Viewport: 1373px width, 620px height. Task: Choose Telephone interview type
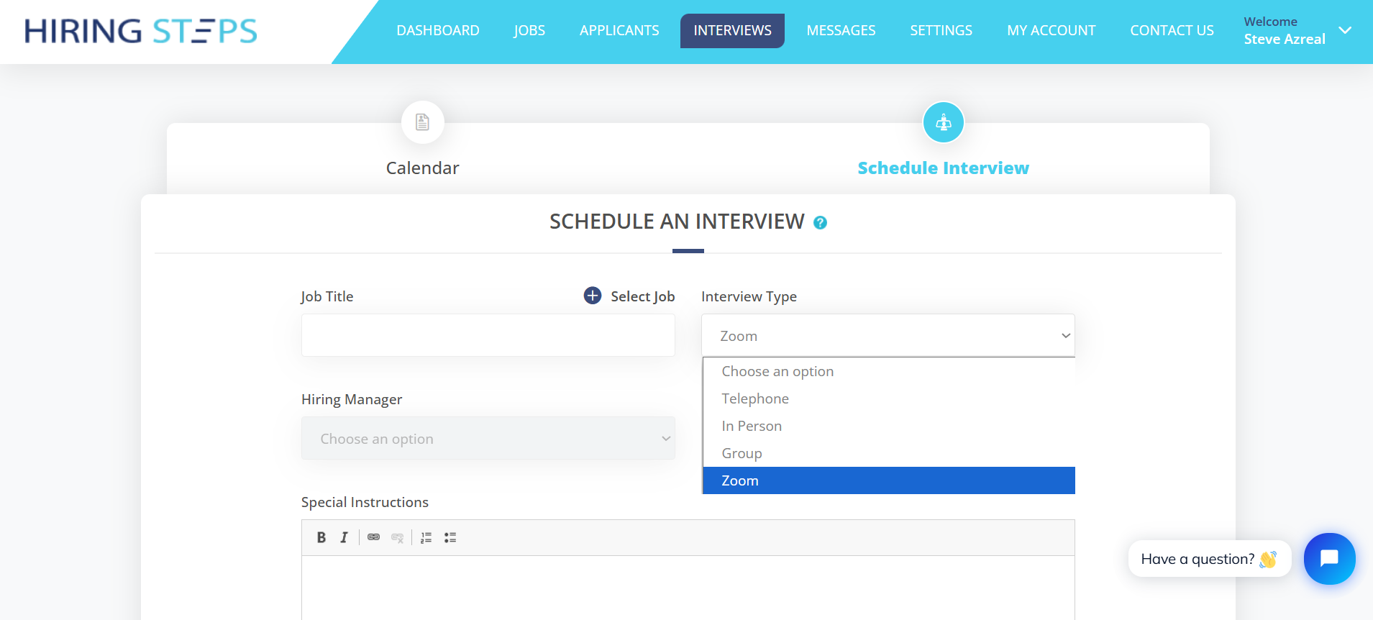coord(755,398)
